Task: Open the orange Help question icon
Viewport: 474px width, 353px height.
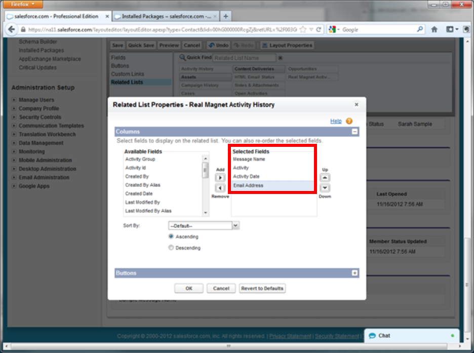Action: [x=349, y=121]
